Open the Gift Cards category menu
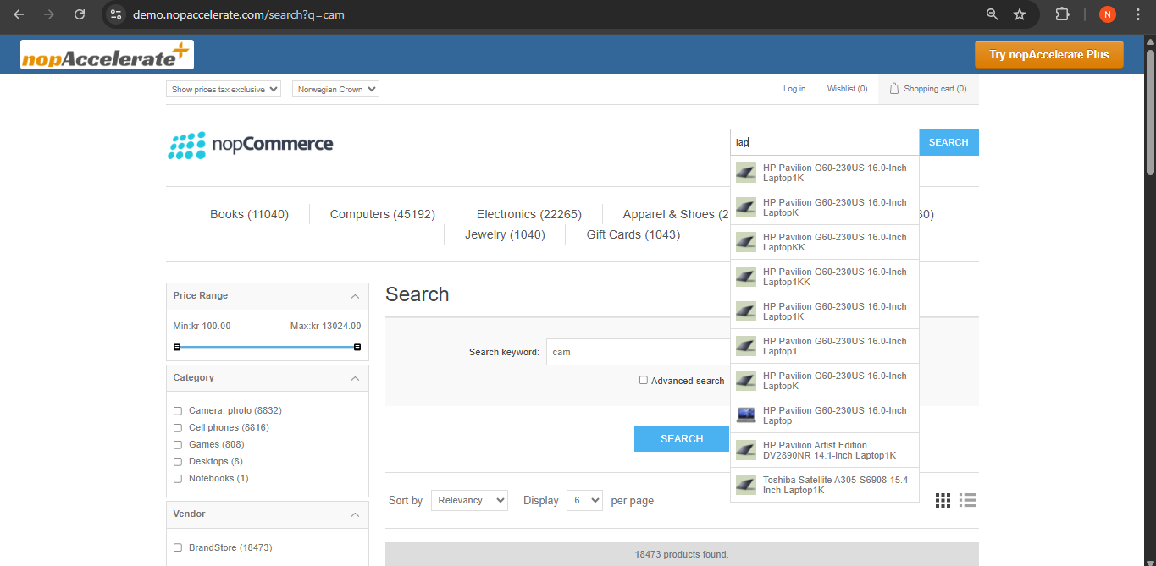1156x566 pixels. 633,234
